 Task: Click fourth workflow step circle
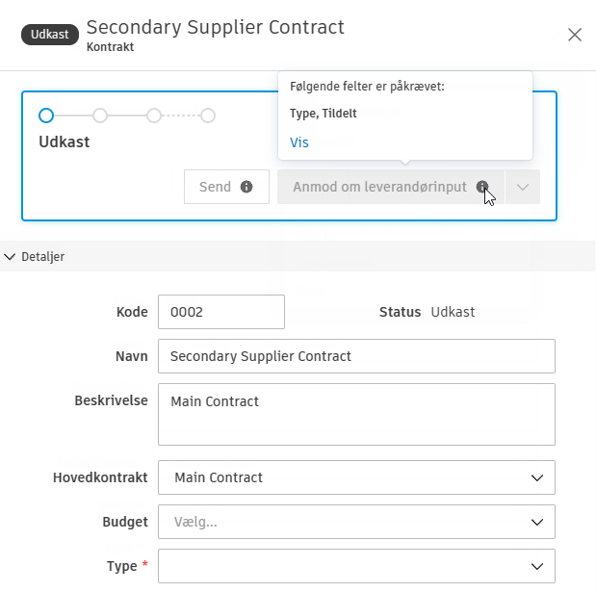[208, 116]
